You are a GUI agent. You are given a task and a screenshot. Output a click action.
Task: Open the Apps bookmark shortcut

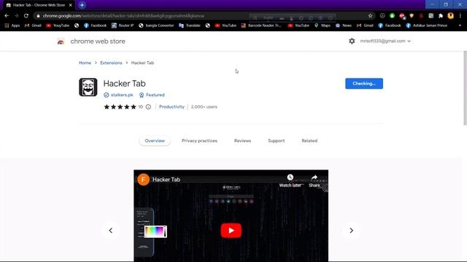click(x=12, y=25)
